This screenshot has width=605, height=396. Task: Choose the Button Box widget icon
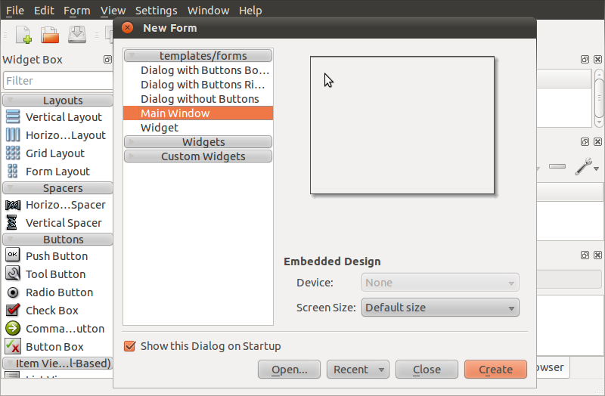[13, 346]
